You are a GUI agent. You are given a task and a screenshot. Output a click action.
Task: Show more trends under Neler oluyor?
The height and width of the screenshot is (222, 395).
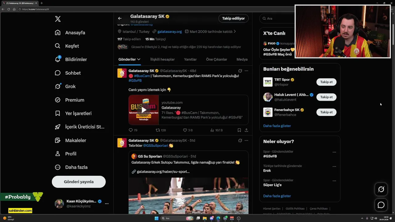(277, 196)
